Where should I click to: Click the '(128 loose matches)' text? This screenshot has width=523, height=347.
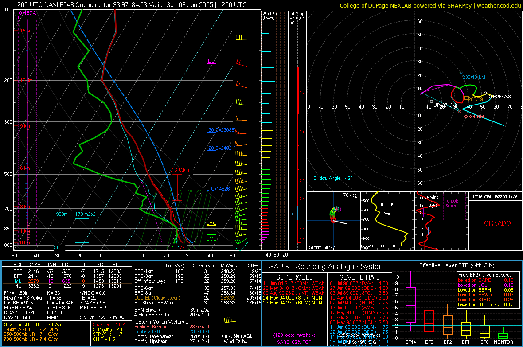[x=294, y=335]
